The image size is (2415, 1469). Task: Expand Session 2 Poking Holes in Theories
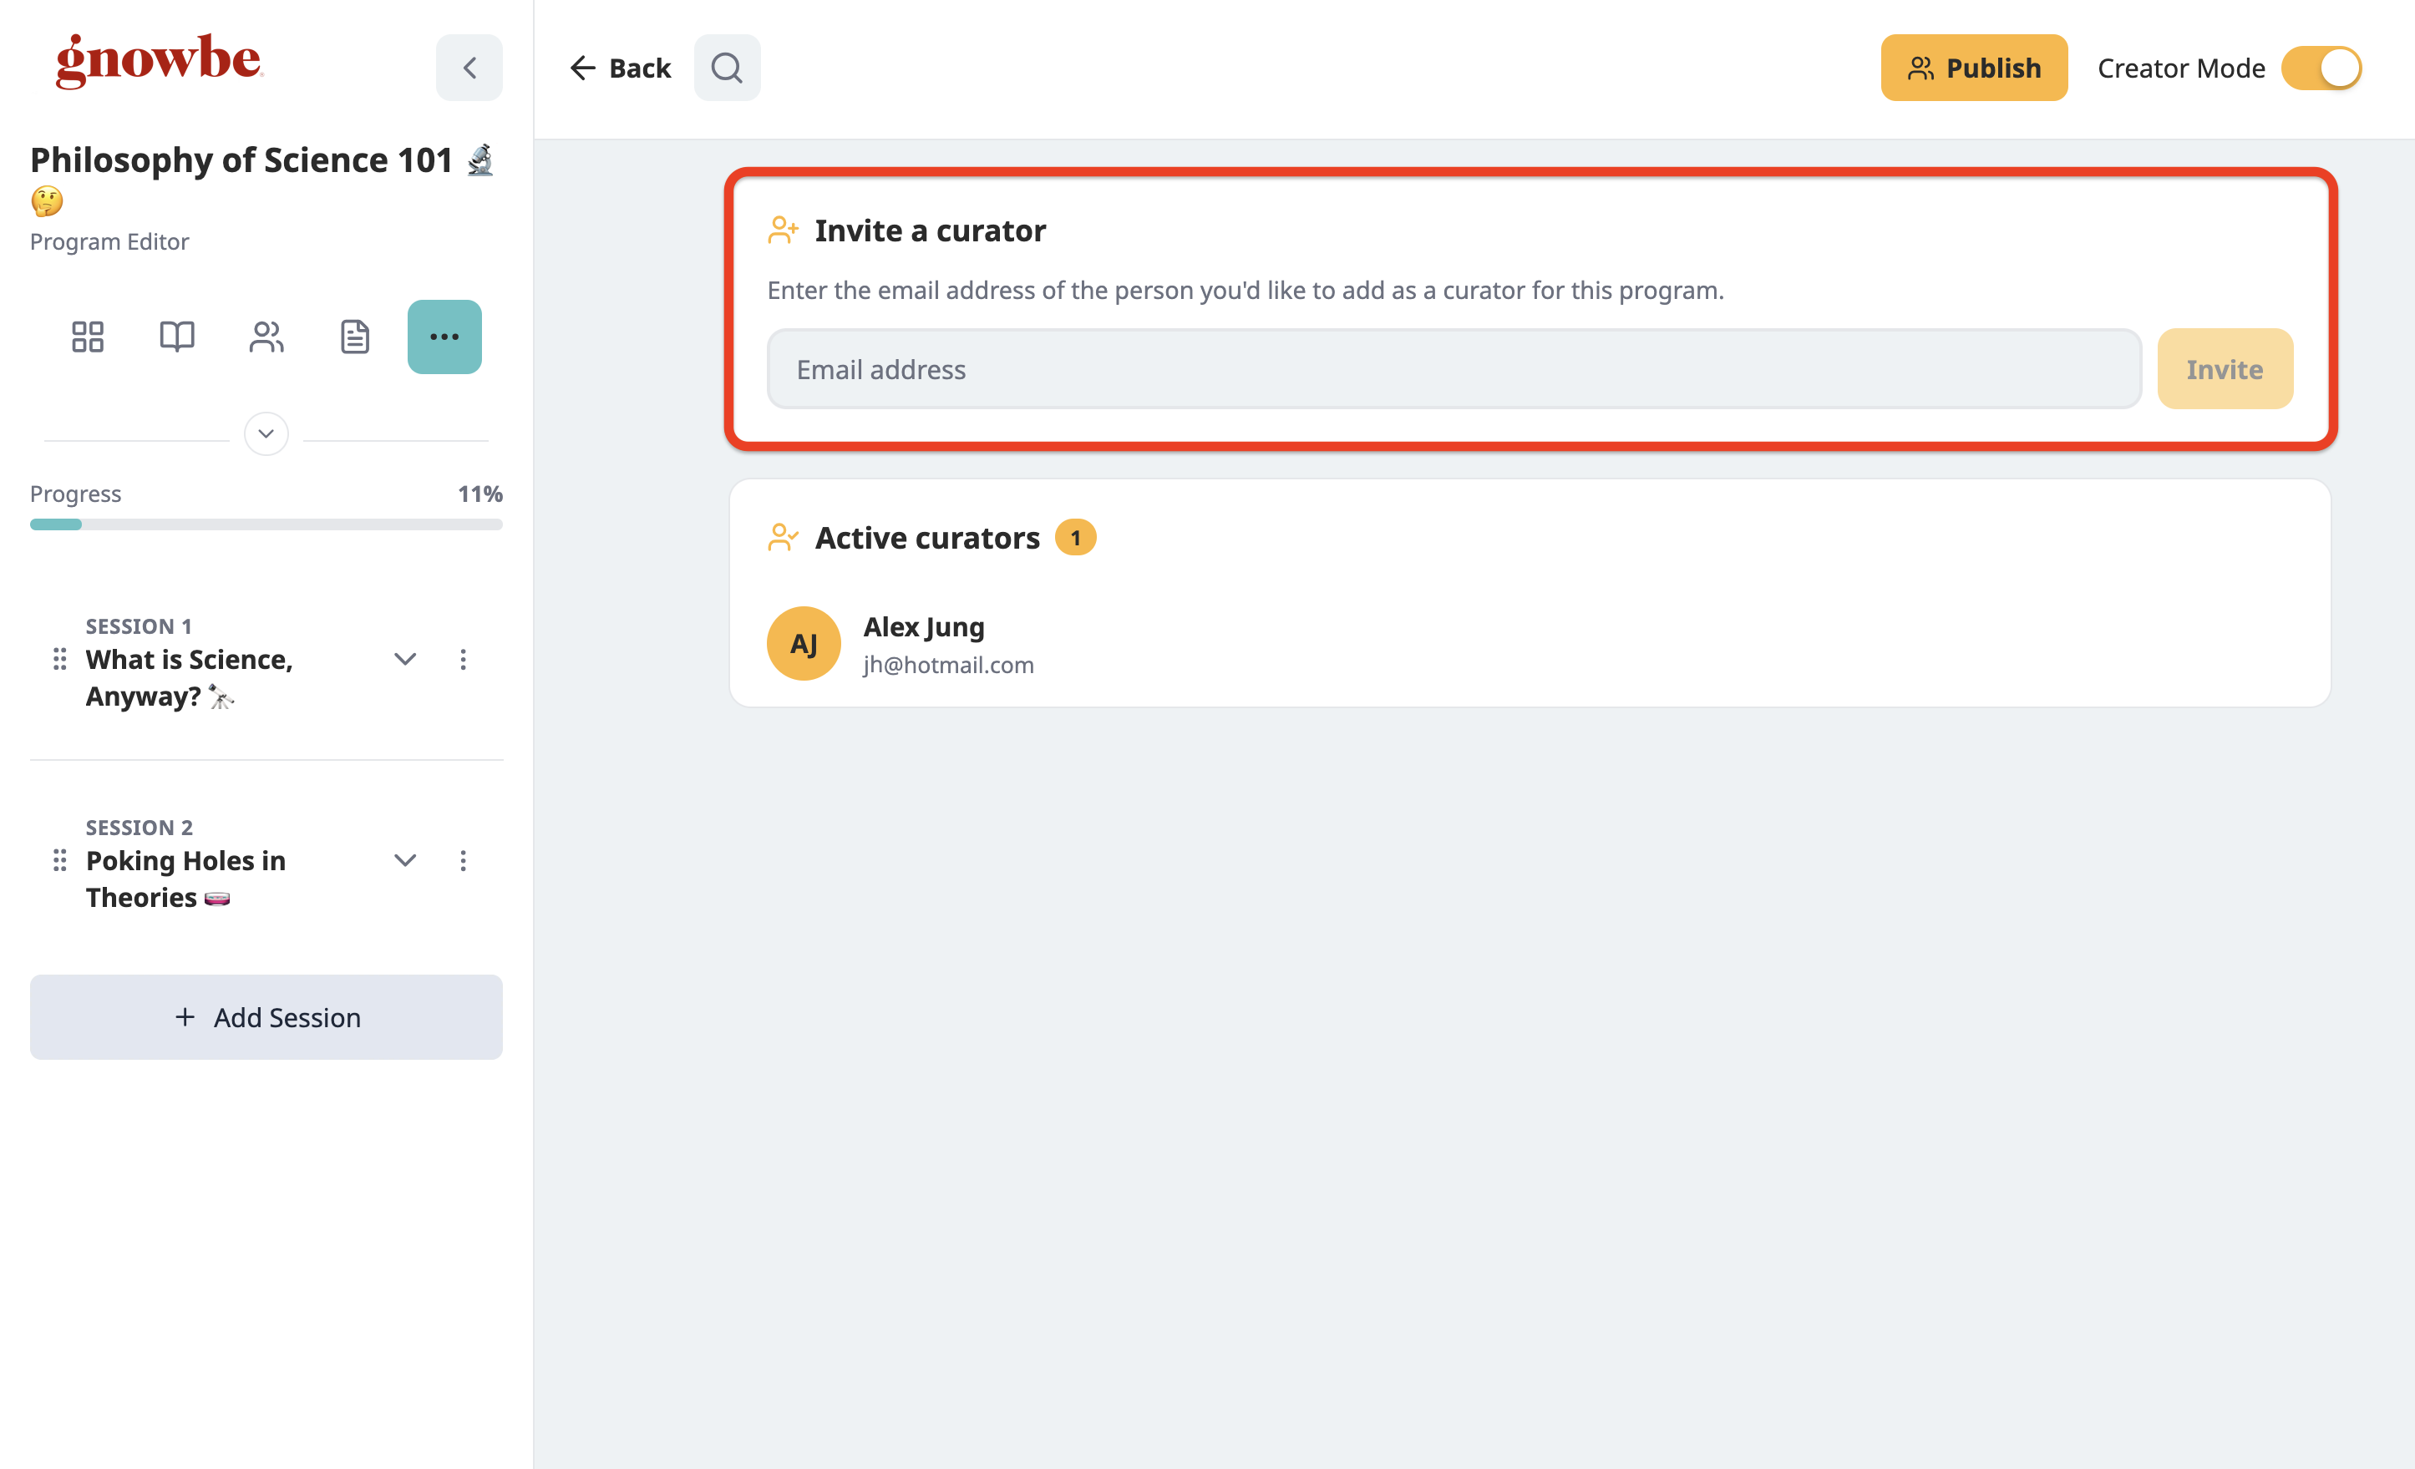[405, 860]
